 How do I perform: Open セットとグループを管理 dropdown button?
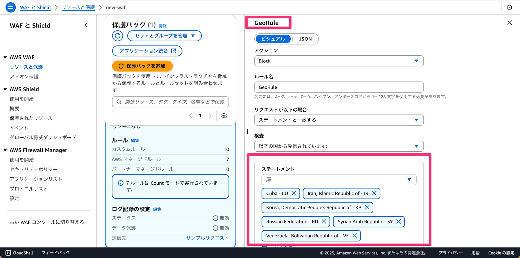(164, 36)
